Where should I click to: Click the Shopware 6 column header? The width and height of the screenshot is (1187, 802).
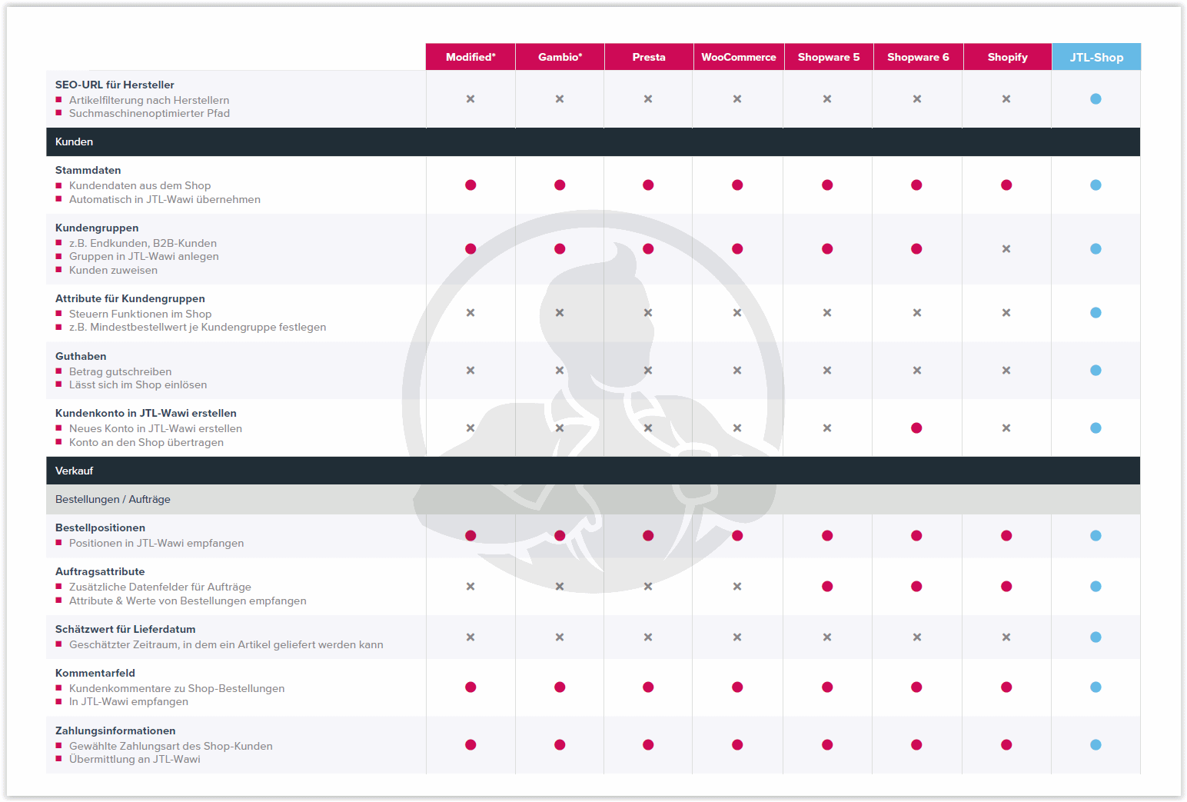[x=918, y=57]
